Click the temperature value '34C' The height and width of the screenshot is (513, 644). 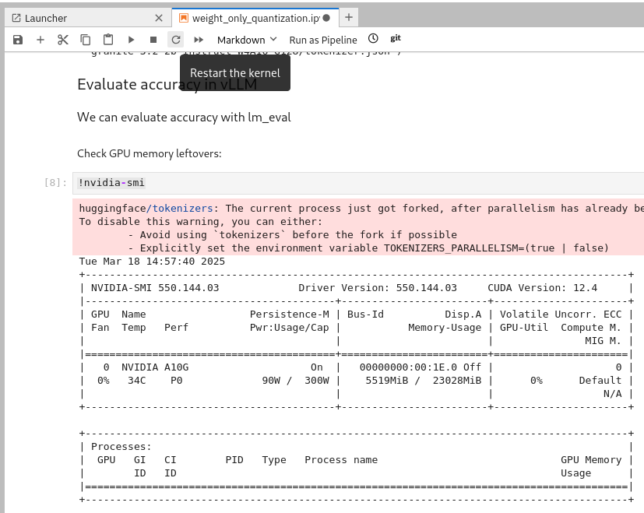tap(137, 381)
